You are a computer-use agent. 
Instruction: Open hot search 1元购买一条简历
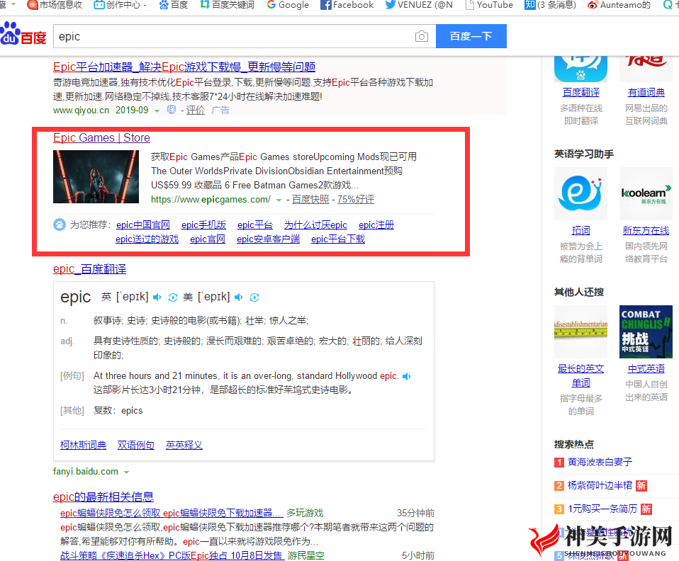coord(602,509)
